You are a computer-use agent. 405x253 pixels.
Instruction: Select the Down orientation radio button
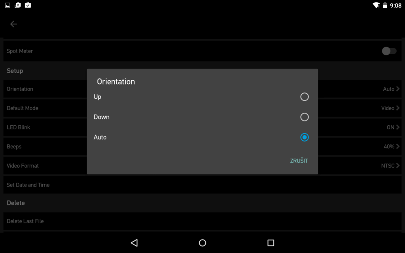[x=304, y=117]
